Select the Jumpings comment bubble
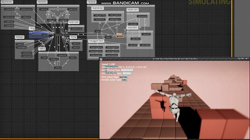The width and height of the screenshot is (250, 140). (92, 2)
